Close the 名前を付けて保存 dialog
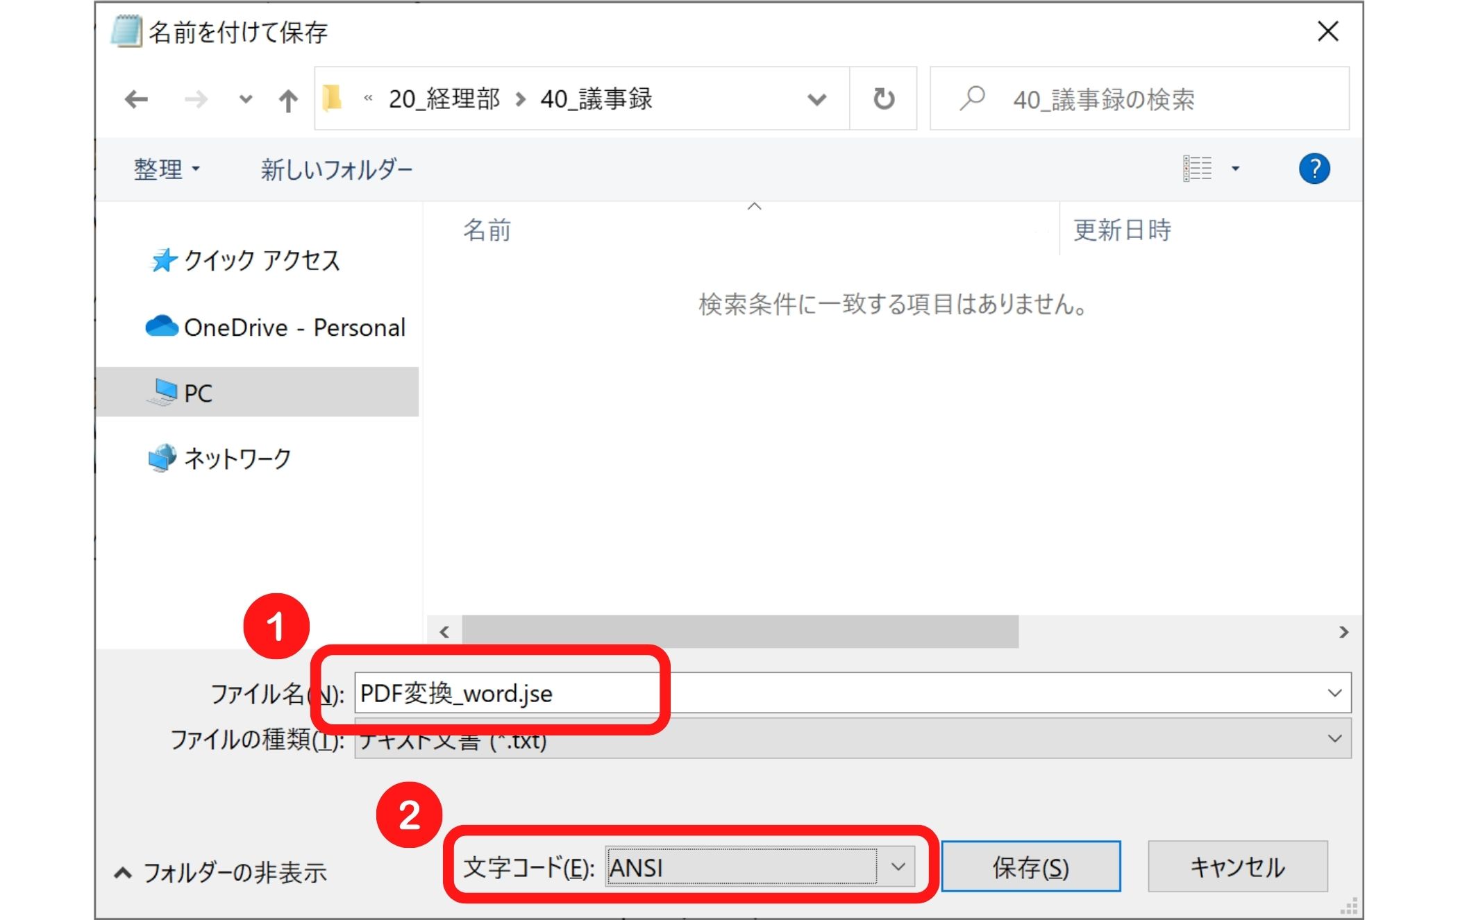 click(x=1327, y=31)
